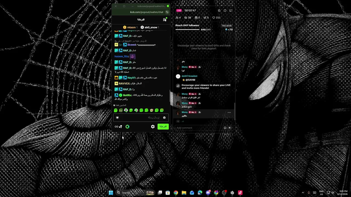
Task: Click the pop-out icon in TikTok LIVE header
Action: 231,10
